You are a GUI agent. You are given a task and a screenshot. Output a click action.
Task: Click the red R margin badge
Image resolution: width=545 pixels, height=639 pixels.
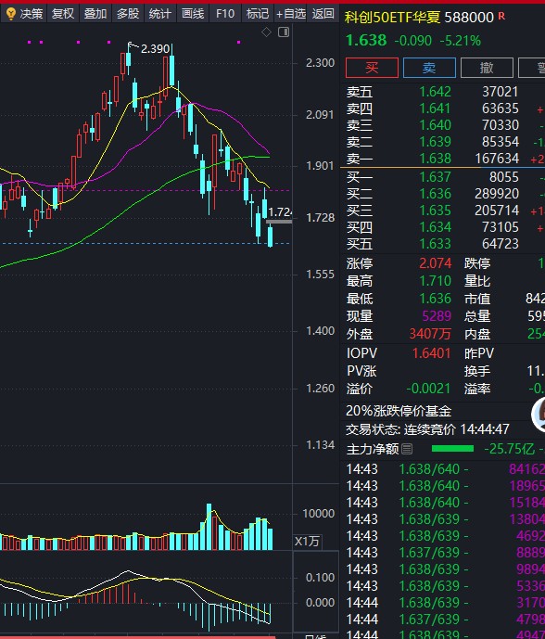click(x=501, y=17)
